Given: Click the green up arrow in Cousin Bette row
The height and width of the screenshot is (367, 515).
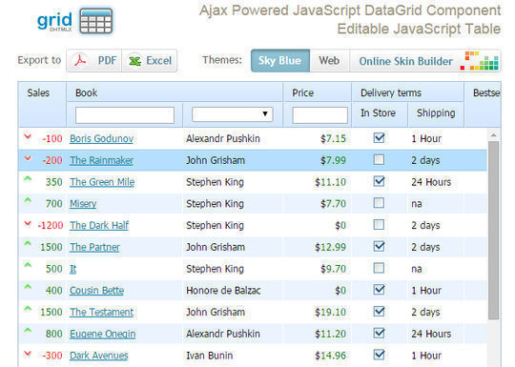Looking at the screenshot, I should tap(28, 287).
